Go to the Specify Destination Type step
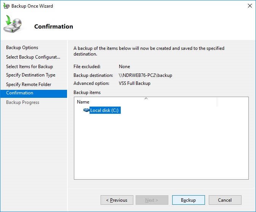 point(31,75)
